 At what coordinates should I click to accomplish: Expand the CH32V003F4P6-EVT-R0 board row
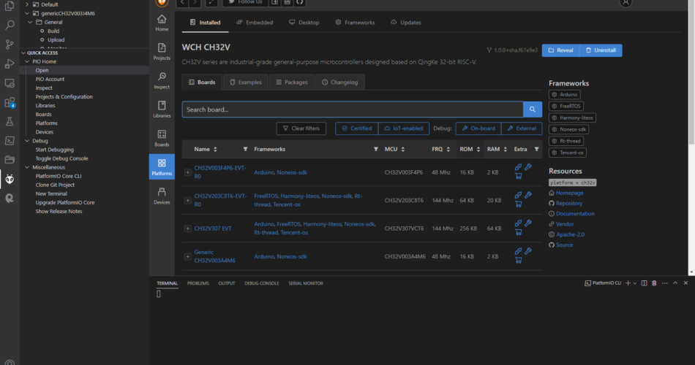click(x=187, y=172)
